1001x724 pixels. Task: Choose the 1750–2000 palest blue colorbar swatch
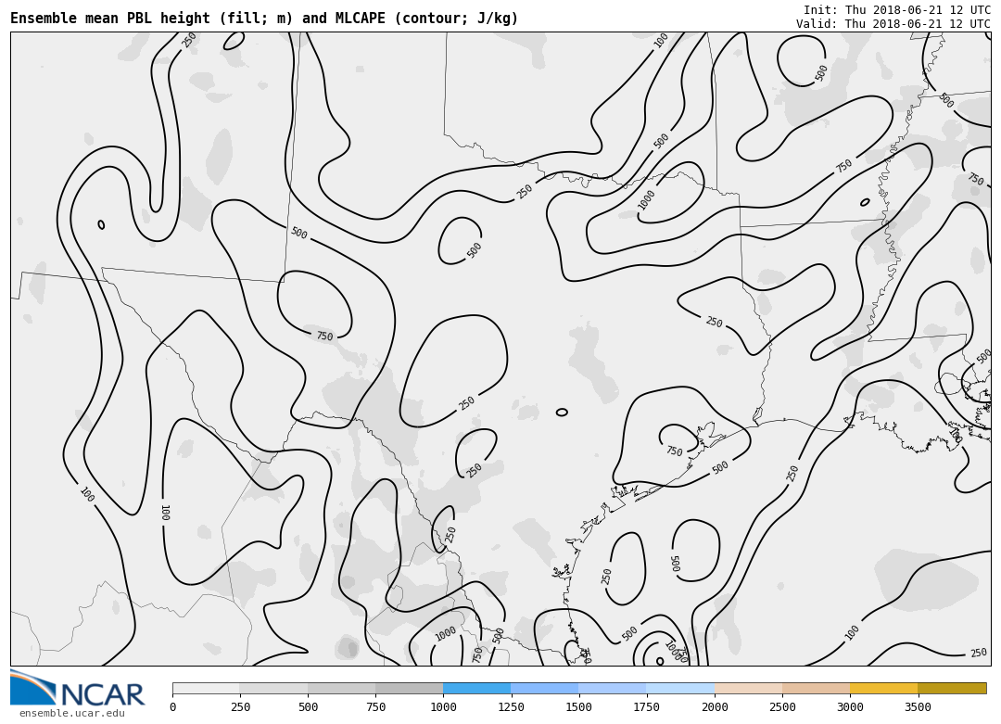pyautogui.click(x=680, y=688)
